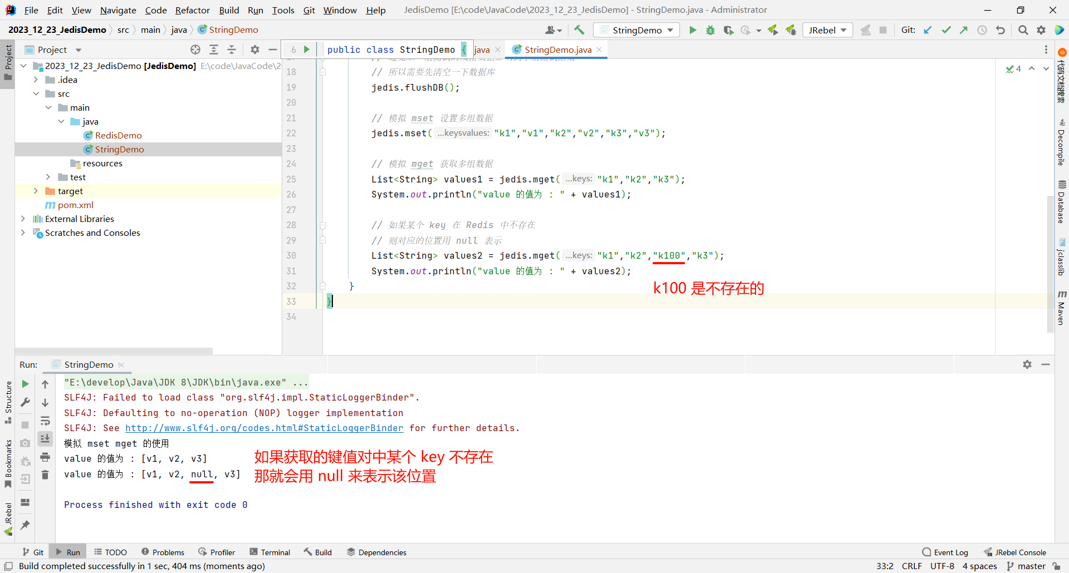The image size is (1069, 573).
Task: Run the StringDemo configuration with green arrow
Action: tap(693, 30)
